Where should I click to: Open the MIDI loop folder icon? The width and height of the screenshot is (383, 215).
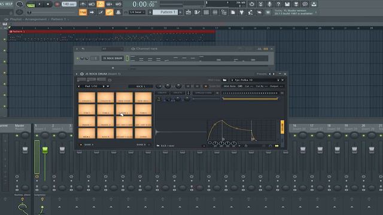click(x=224, y=80)
